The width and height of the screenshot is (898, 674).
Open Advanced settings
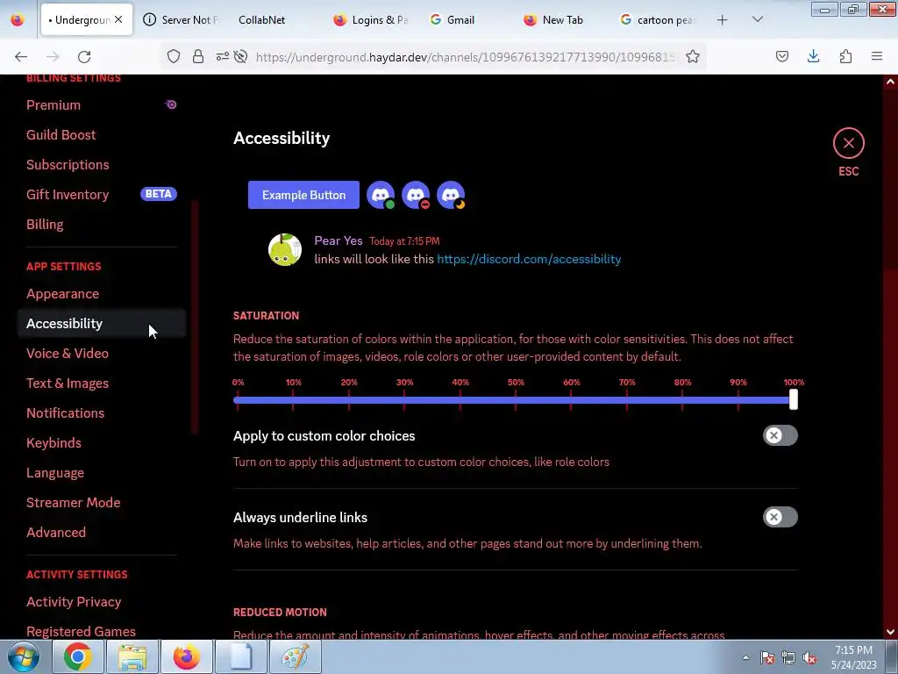[x=102, y=532]
